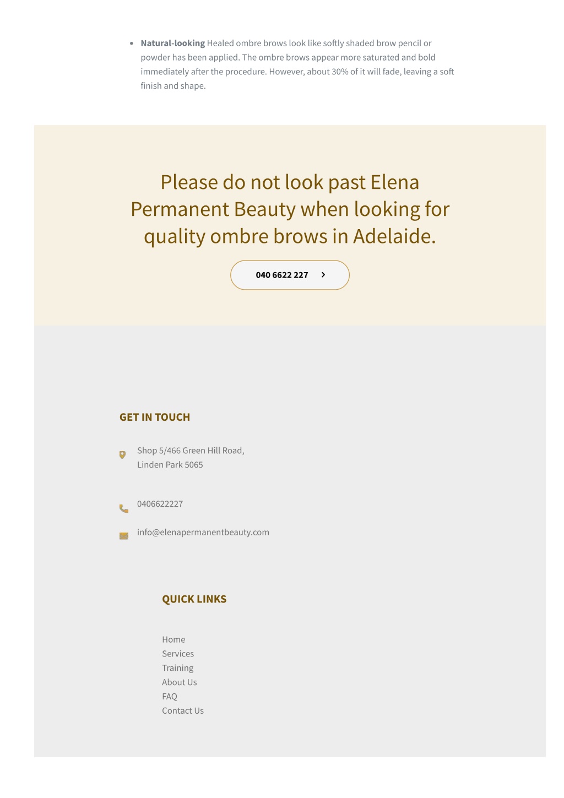Screen dimensions: 564x798
Task: Click the chevron arrow inside the phone button
Action: tap(323, 274)
